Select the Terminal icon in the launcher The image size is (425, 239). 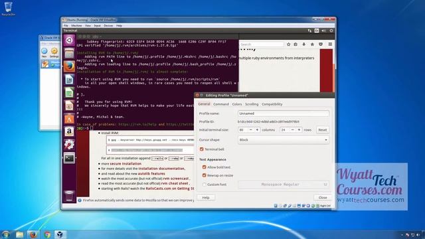pos(69,158)
